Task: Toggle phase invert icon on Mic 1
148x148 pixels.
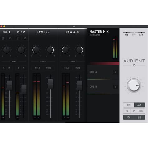Action: click(x=10, y=38)
